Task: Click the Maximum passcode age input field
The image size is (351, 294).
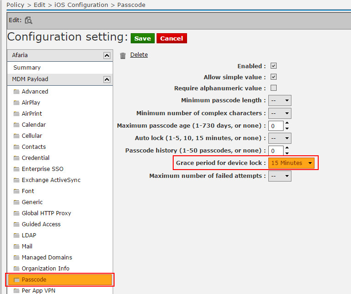Action: [276, 126]
